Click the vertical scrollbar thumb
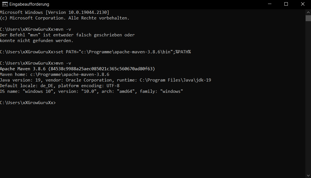 (x=308, y=18)
